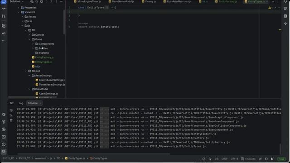Open the Problems tool window icon

click(4, 144)
